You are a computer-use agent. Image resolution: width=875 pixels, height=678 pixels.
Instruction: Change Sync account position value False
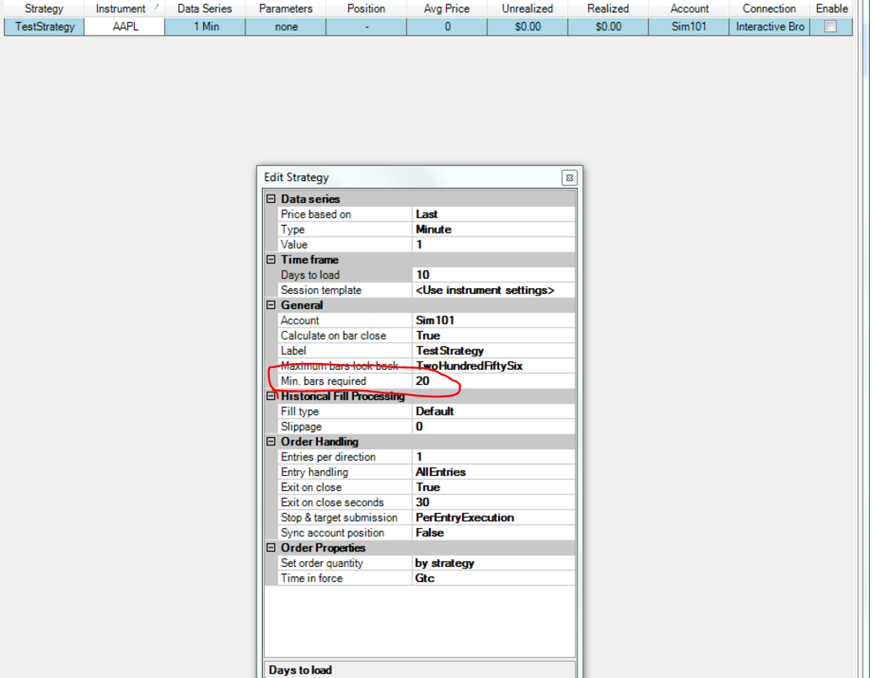point(493,532)
